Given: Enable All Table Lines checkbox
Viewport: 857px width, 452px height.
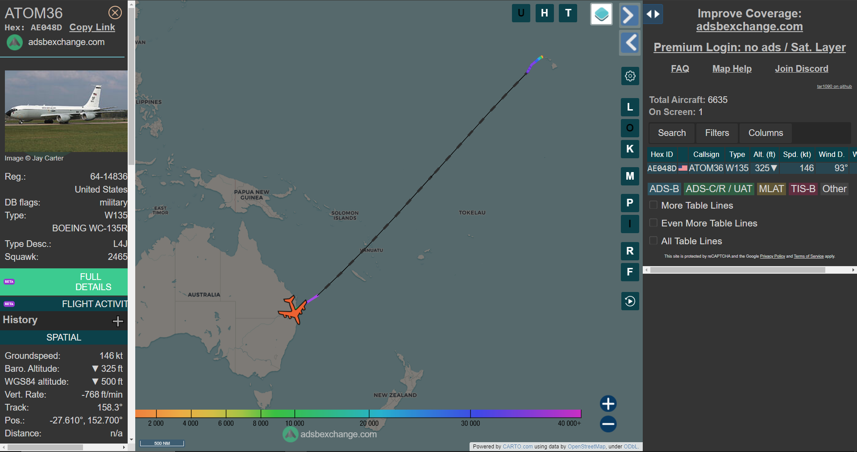Looking at the screenshot, I should pos(653,241).
